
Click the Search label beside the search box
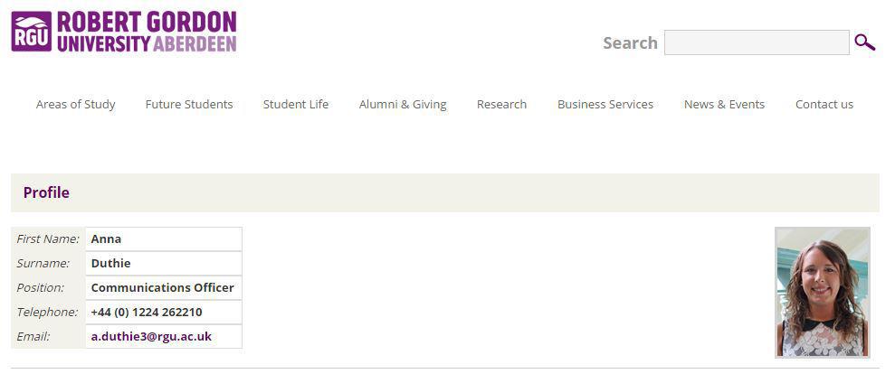(x=630, y=42)
